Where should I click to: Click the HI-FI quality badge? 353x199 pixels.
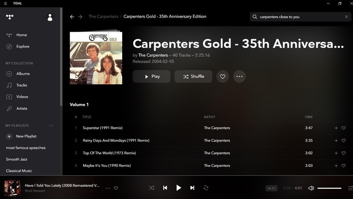pos(271,188)
